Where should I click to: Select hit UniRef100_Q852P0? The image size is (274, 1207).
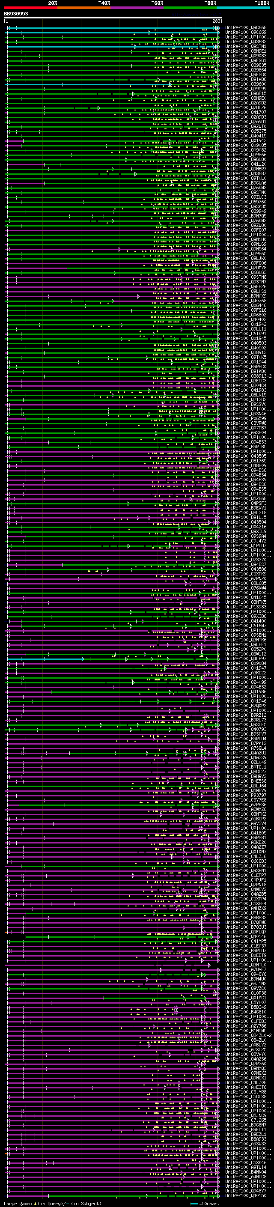pyautogui.click(x=246, y=650)
